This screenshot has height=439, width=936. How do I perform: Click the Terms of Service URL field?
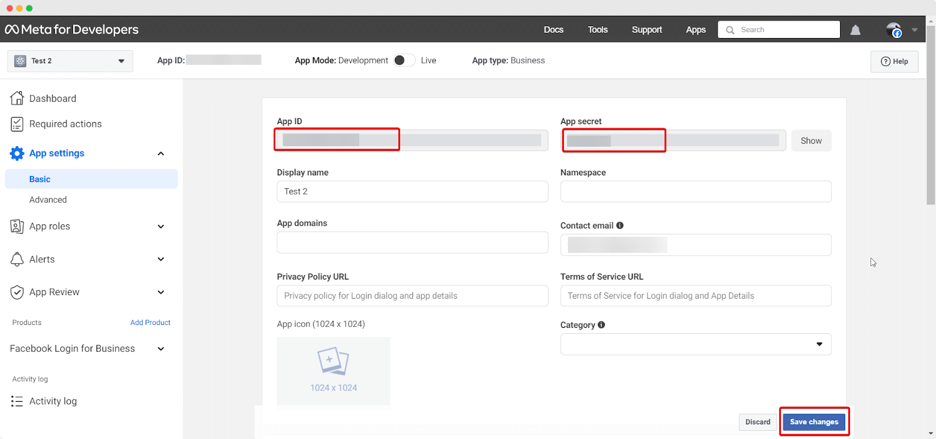[x=696, y=296]
